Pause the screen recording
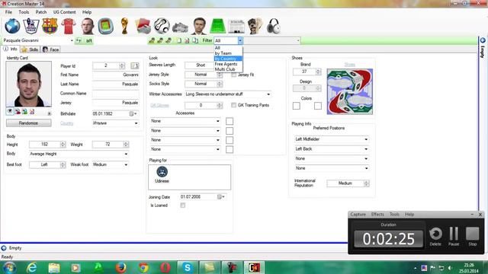This screenshot has width=488, height=274. point(454,236)
